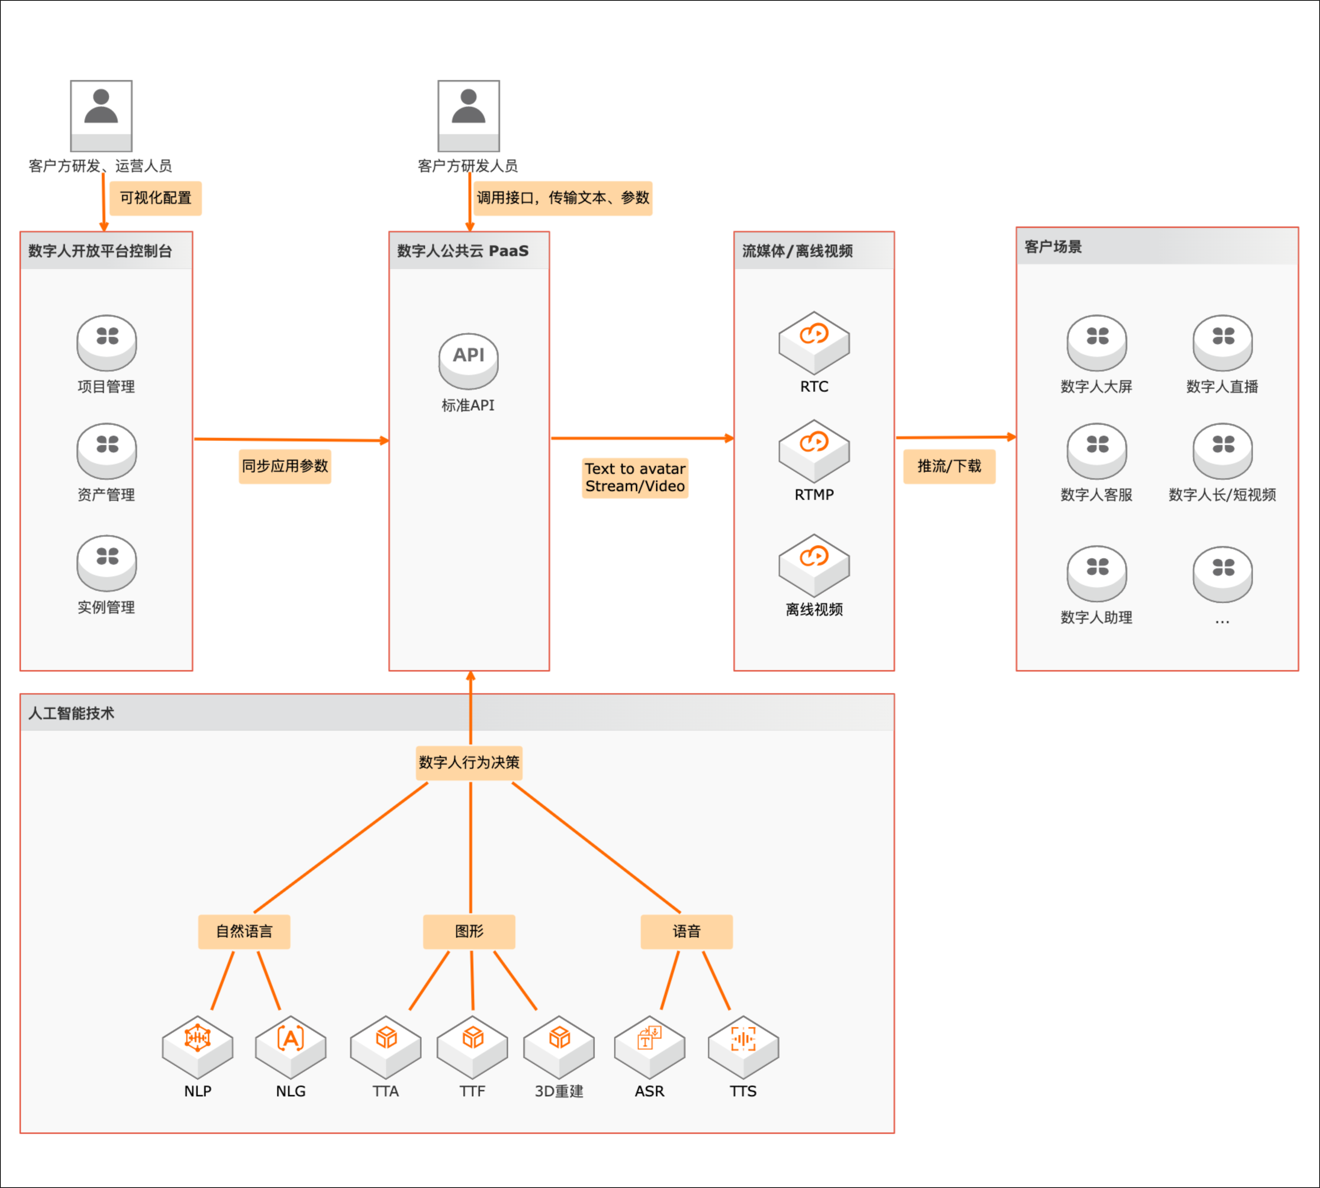
Task: Click the NLP cube icon
Action: point(197,1047)
